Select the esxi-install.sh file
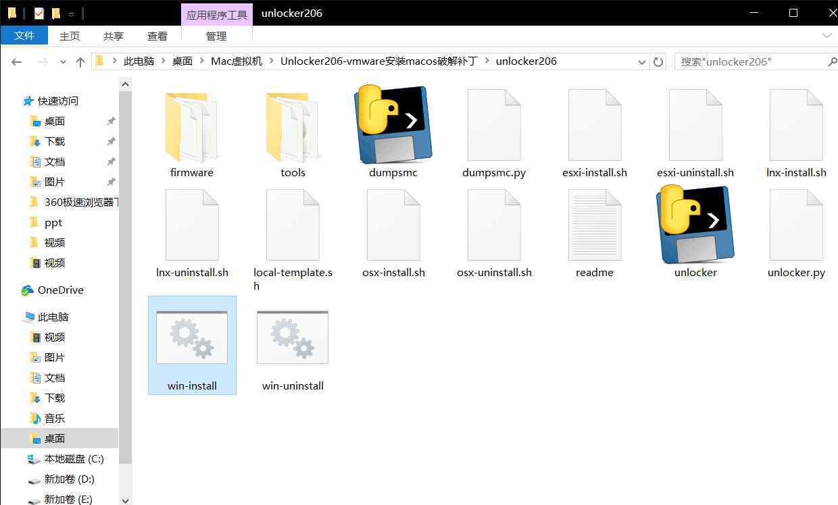838x505 pixels. coord(595,134)
